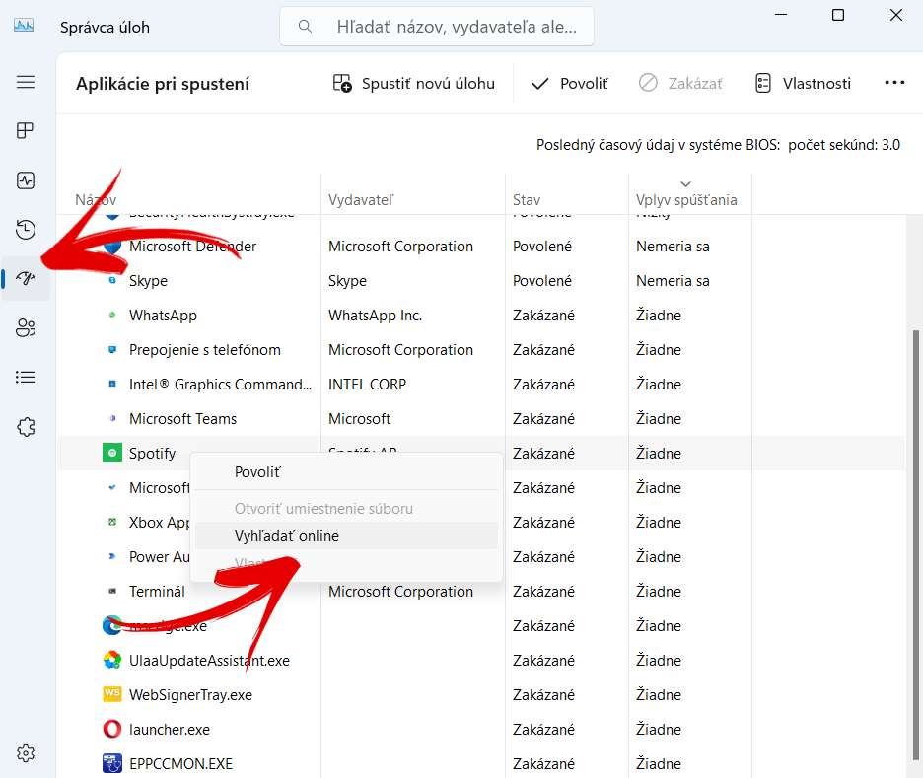The width and height of the screenshot is (923, 778).
Task: Open the Services puzzle icon in sidebar
Action: tap(26, 427)
